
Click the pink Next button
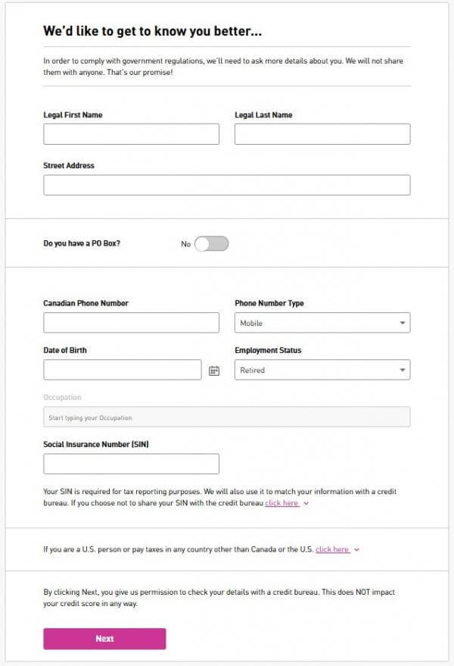pos(104,639)
